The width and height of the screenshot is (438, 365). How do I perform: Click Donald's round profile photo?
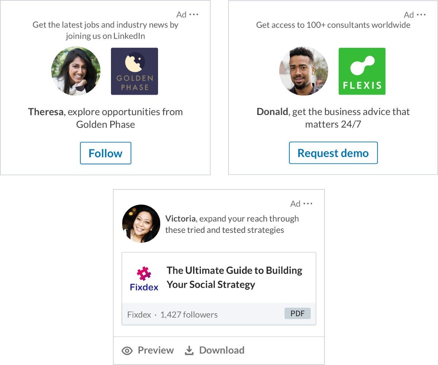tap(303, 71)
